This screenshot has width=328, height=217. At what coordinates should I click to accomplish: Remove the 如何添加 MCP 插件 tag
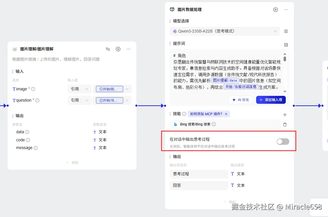[226, 114]
